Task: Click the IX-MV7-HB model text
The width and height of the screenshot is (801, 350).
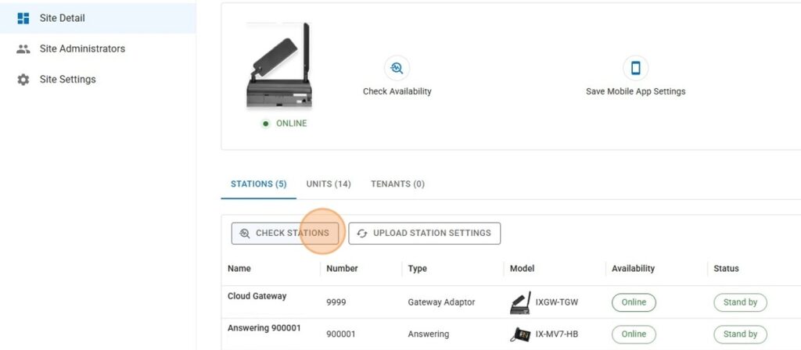Action: click(557, 334)
